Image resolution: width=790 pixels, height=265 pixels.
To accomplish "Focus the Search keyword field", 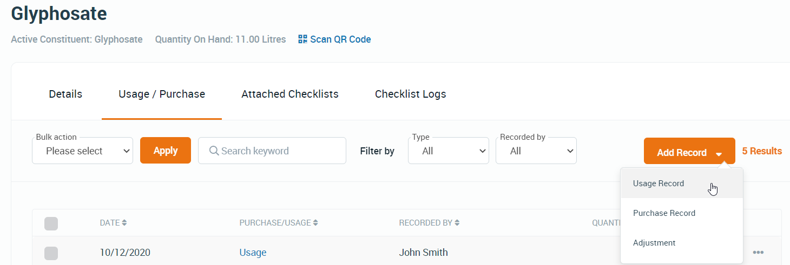I will click(272, 151).
